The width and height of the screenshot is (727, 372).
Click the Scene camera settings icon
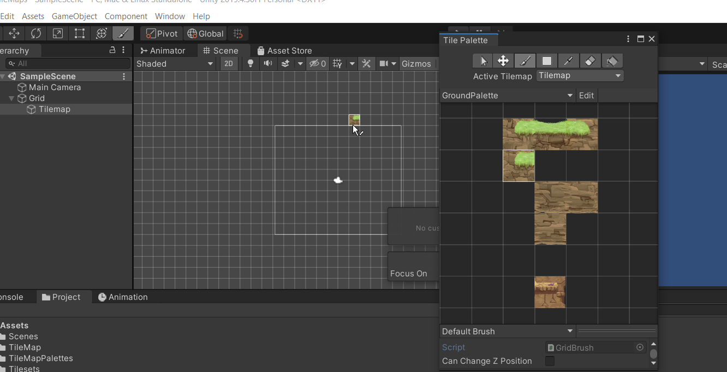pyautogui.click(x=384, y=63)
